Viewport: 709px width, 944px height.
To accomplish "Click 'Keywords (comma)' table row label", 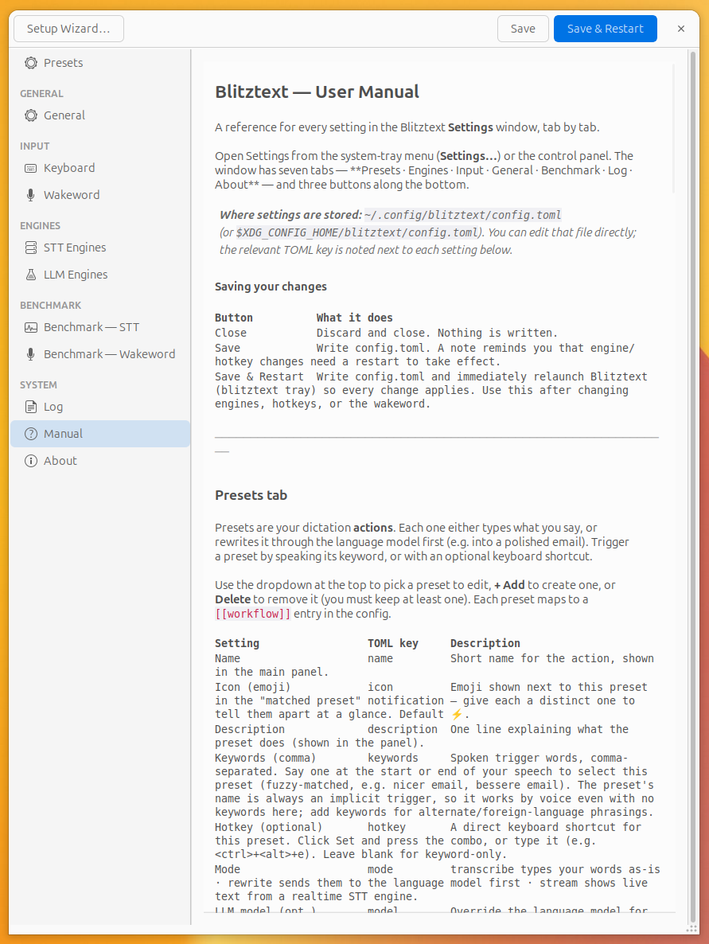I will click(266, 758).
